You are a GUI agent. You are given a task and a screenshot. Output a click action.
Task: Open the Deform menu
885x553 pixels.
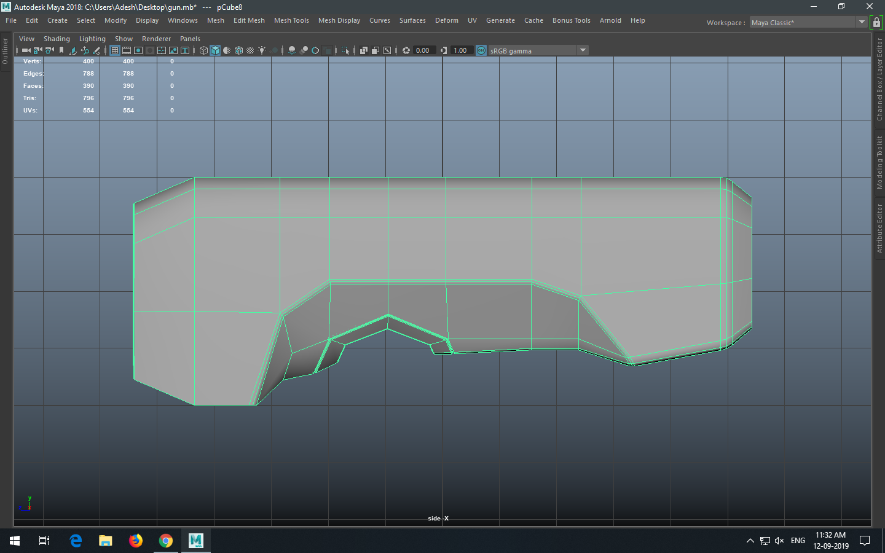(x=447, y=20)
